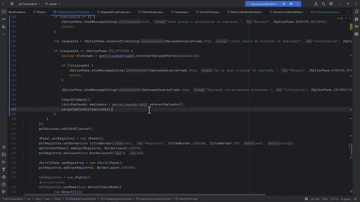Screen dimensions: 360x202
Task: Open the editor tabs options menu
Action: (349, 12)
